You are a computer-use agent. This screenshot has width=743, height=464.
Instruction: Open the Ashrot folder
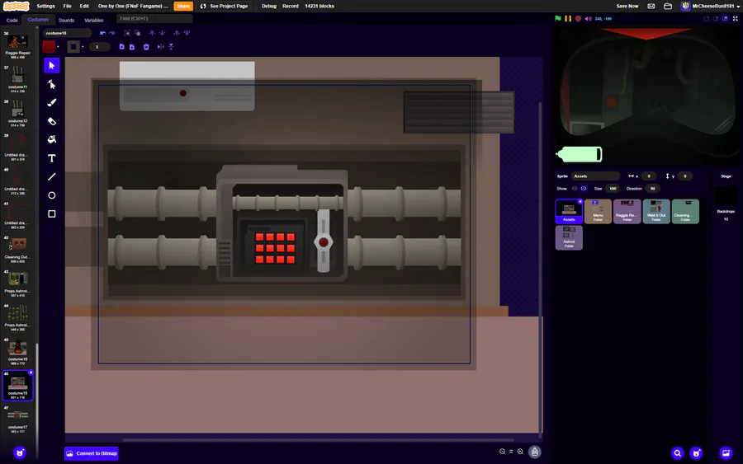click(x=569, y=237)
